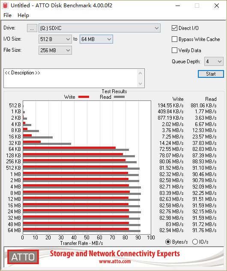This screenshot has height=271, width=227.
Task: Expand the 64 MB maximum I/O size dropdown
Action: point(96,39)
